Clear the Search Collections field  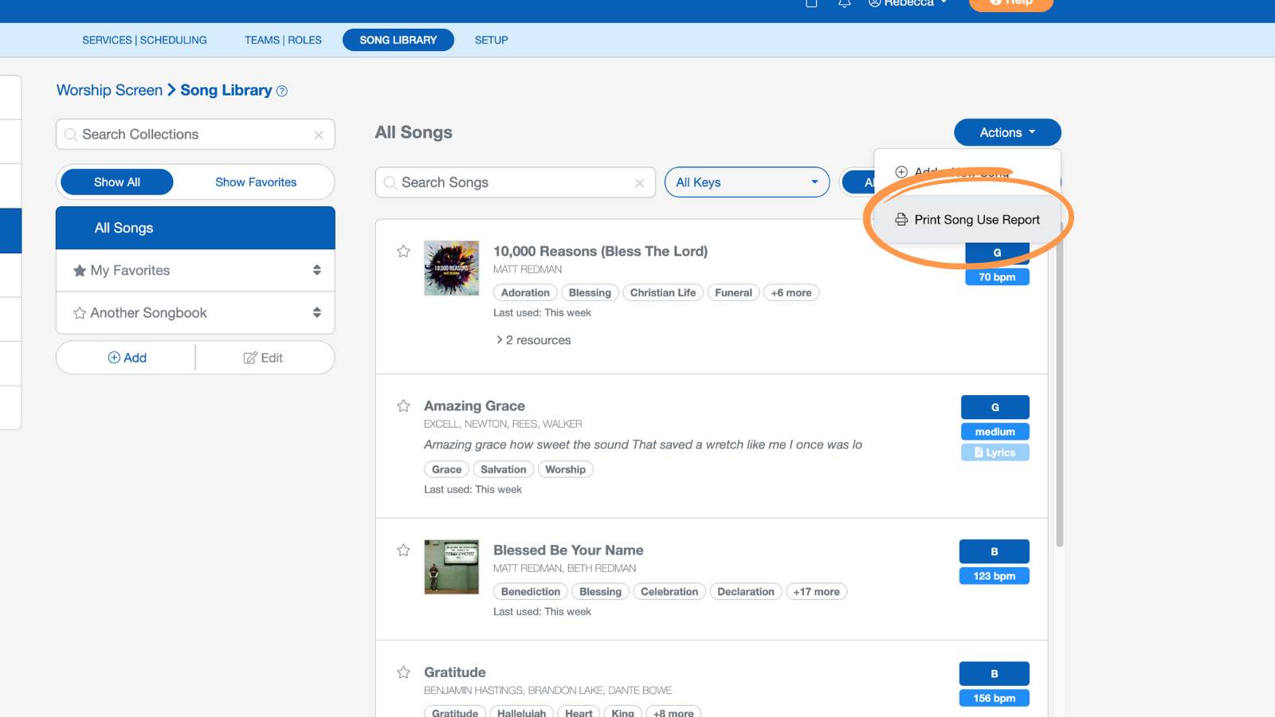319,135
